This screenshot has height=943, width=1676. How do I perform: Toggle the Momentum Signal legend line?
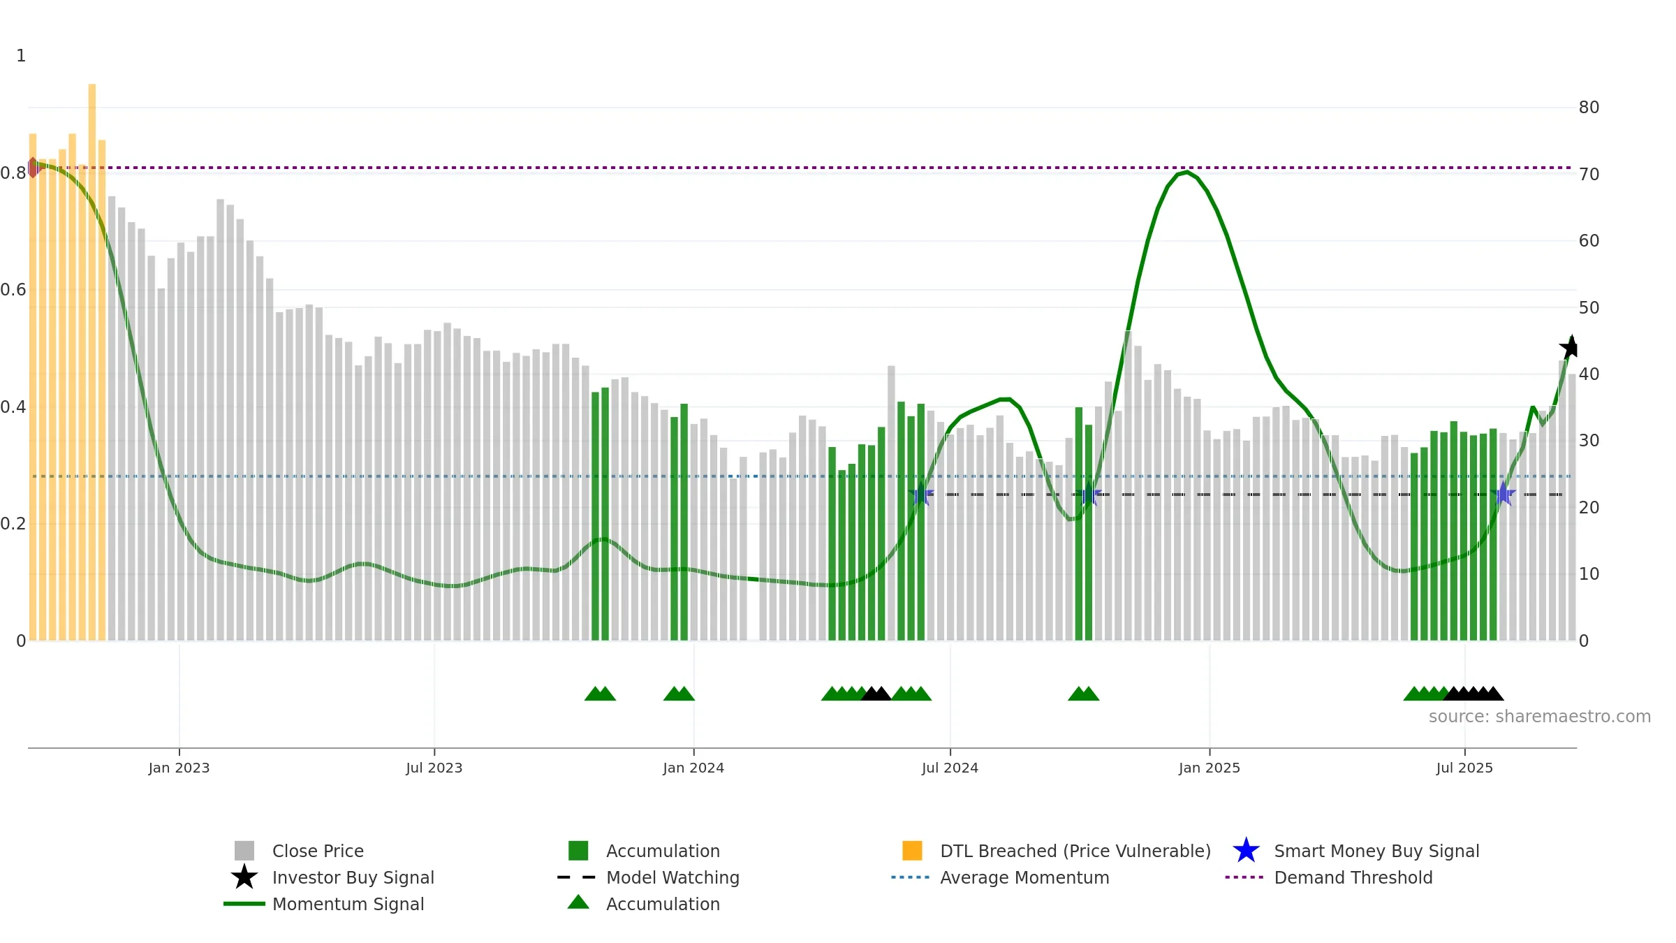point(348,904)
